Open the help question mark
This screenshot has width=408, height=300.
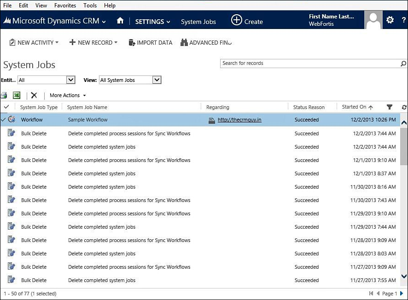[x=403, y=20]
